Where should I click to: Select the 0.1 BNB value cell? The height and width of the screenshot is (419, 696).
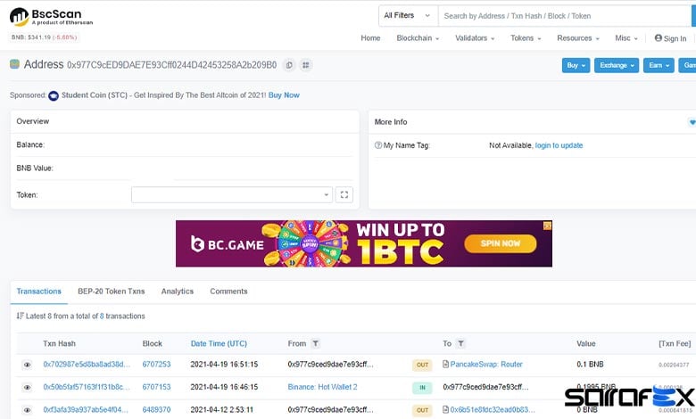click(x=590, y=364)
